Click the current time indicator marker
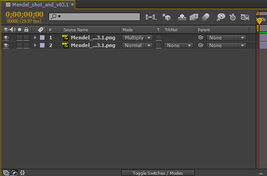This screenshot has width=267, height=176. (x=259, y=21)
